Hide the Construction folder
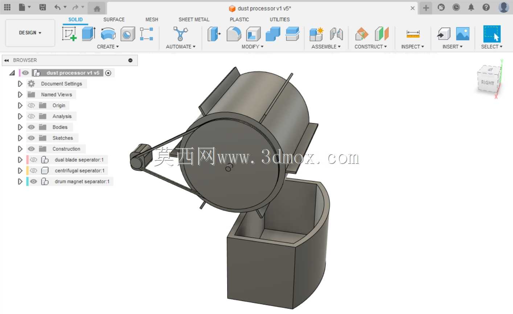 coord(32,149)
